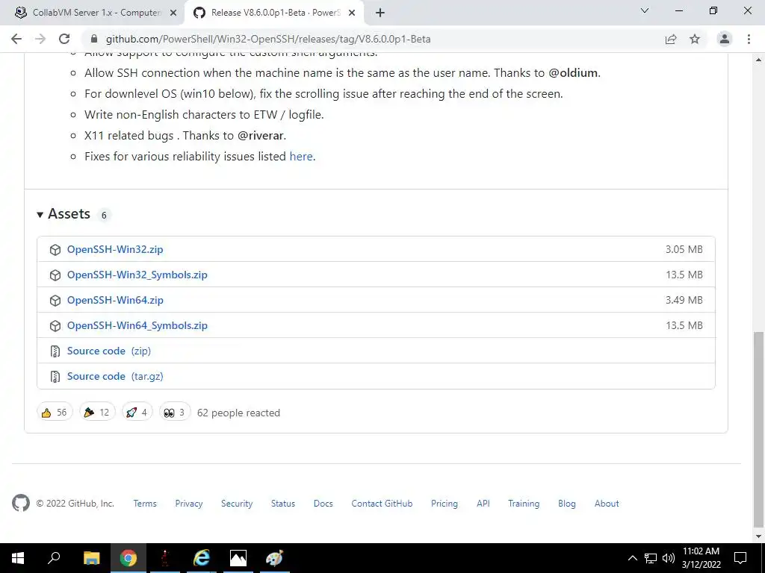This screenshot has width=765, height=573.
Task: Open the Blog footer link
Action: click(x=567, y=504)
